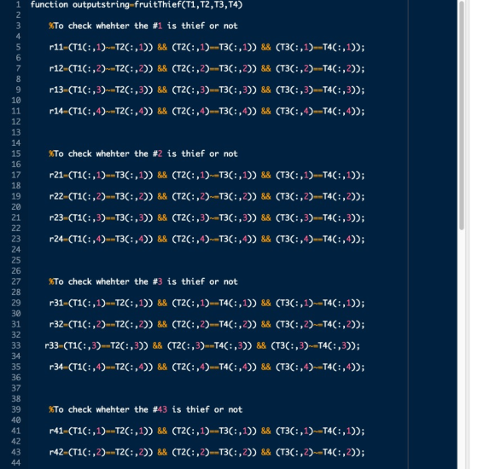Place cursor on the r31 assignment line
The height and width of the screenshot is (469, 478).
tap(207, 303)
